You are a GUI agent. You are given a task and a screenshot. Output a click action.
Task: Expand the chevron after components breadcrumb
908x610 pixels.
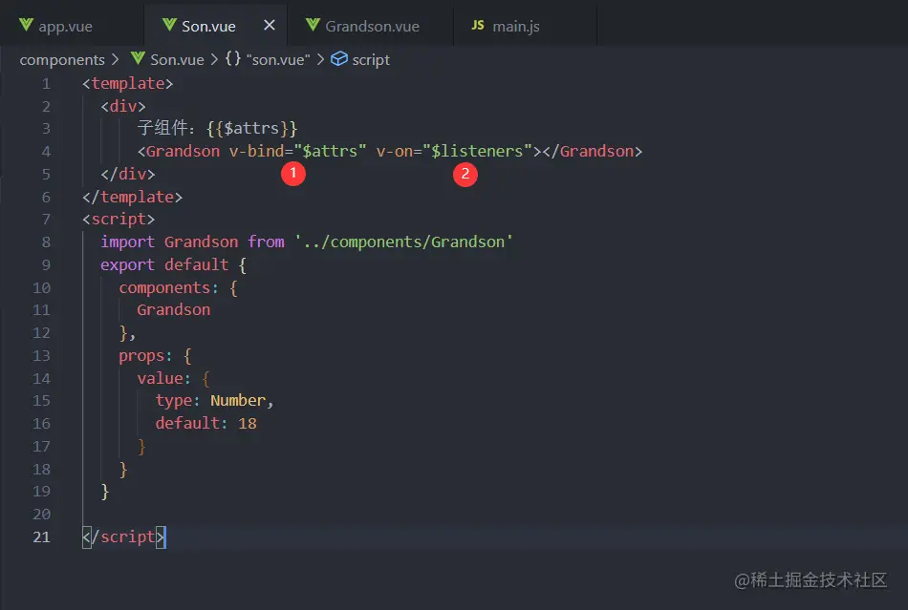(x=115, y=59)
